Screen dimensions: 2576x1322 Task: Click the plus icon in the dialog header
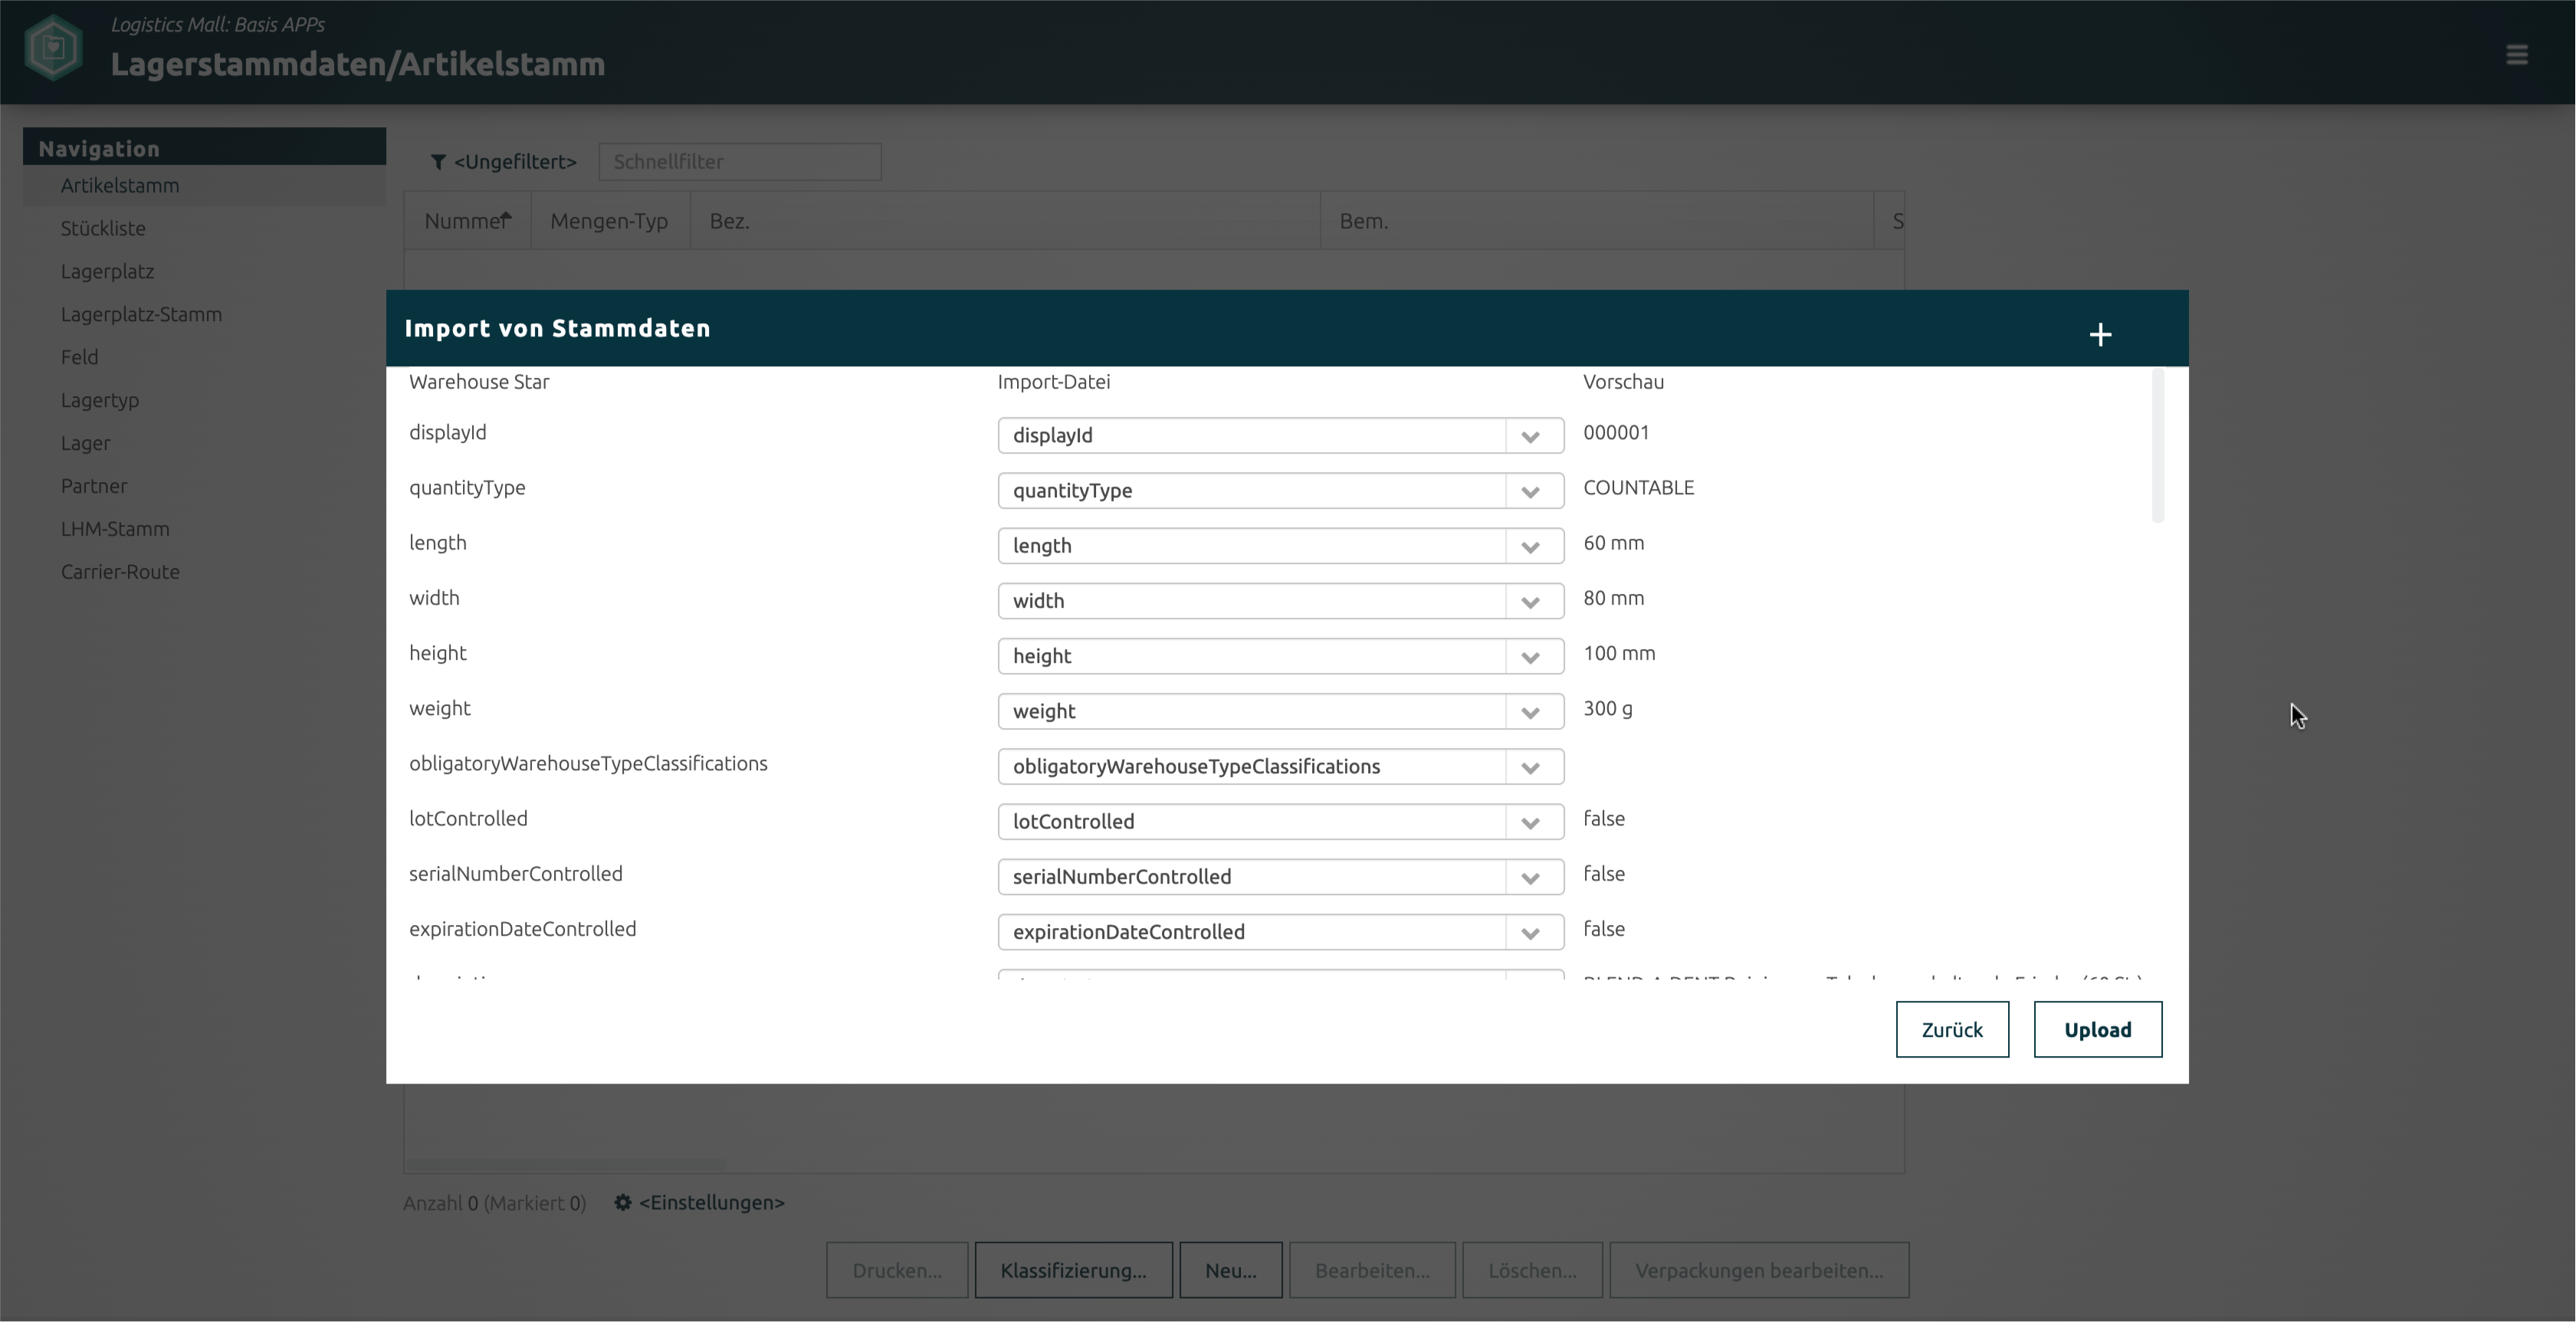tap(2100, 334)
